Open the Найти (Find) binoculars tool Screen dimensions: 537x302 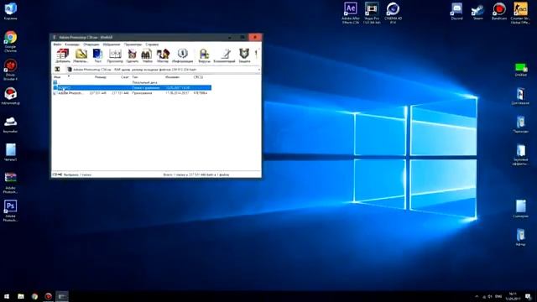click(x=147, y=55)
